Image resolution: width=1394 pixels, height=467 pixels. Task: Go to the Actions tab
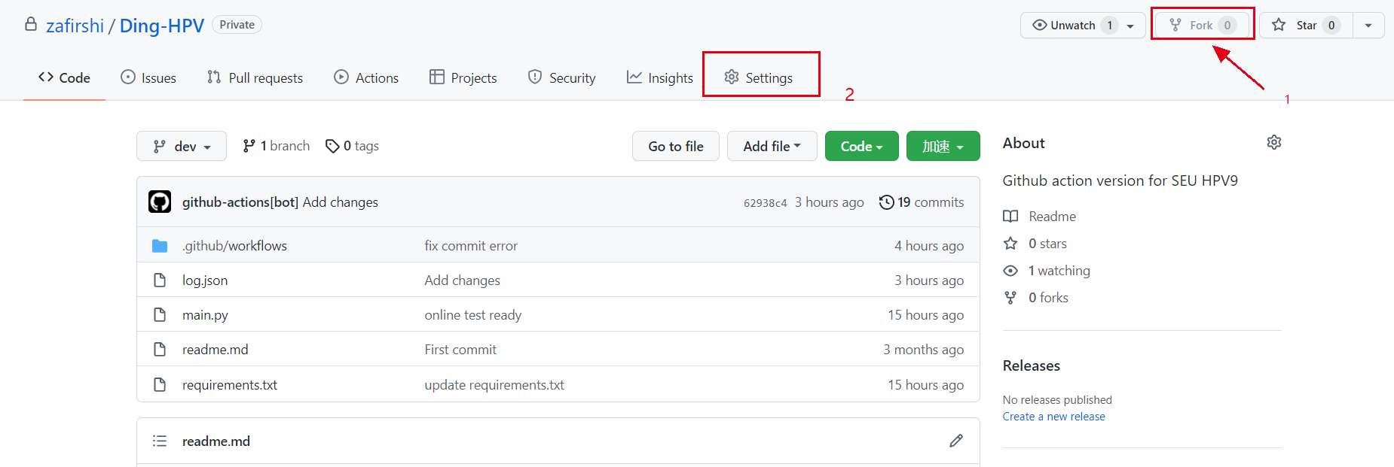366,77
